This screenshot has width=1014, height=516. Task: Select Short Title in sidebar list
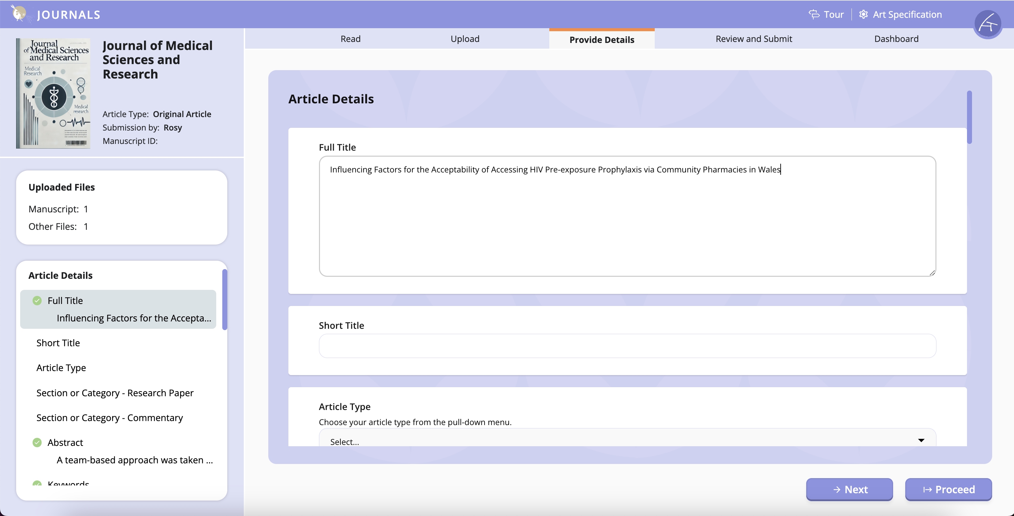(58, 343)
